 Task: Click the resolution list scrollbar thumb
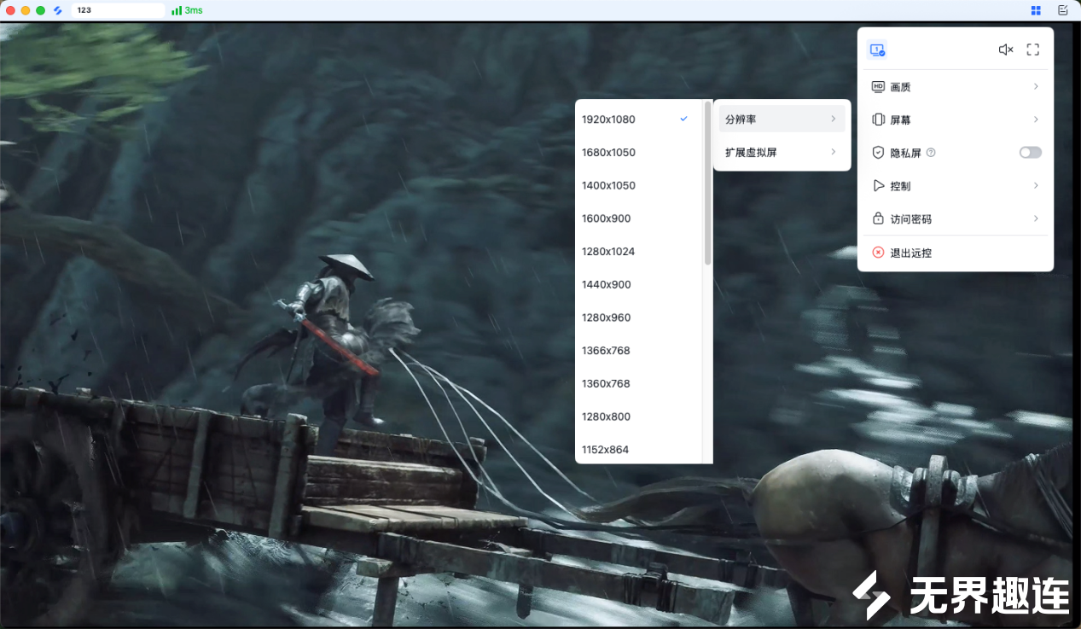[x=707, y=183]
